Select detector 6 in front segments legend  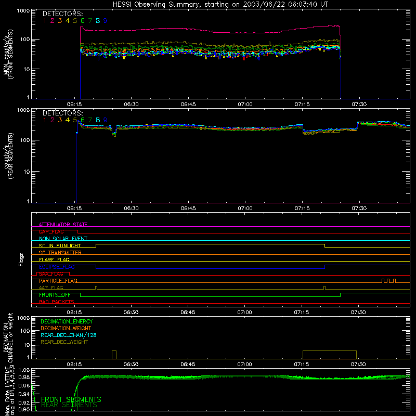pyautogui.click(x=83, y=21)
